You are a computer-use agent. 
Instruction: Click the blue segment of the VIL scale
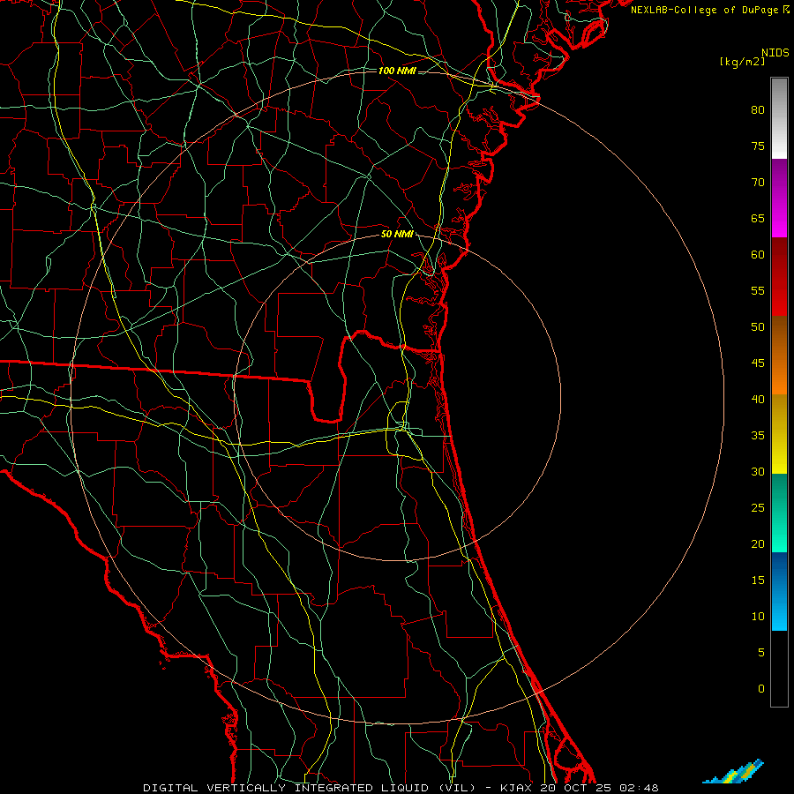tap(779, 591)
